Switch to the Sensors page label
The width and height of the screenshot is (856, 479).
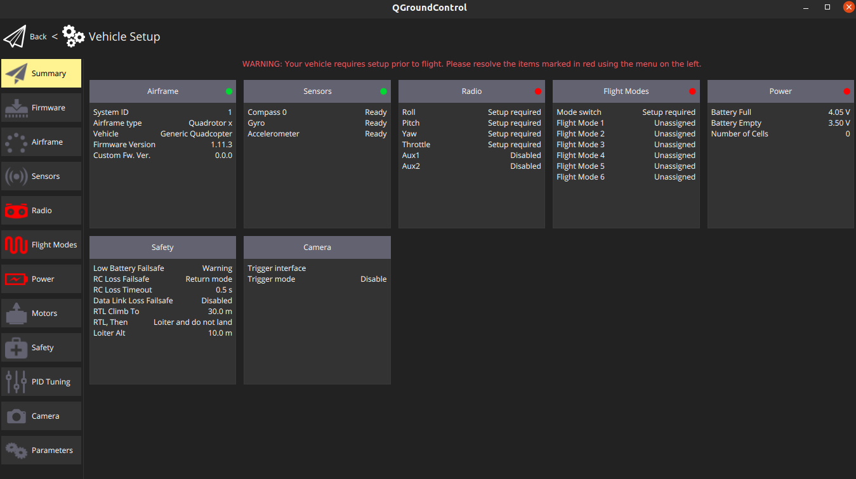[x=46, y=176]
